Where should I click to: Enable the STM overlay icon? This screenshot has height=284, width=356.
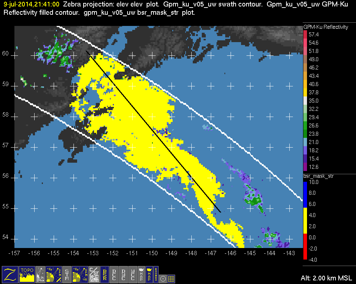pos(67,274)
